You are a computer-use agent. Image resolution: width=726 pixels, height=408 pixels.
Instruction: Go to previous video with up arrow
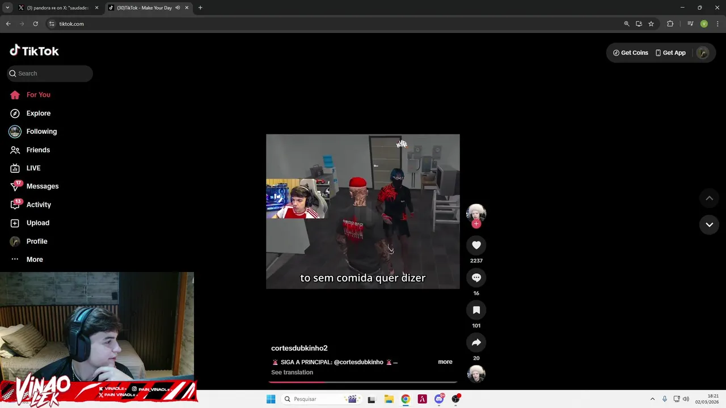tap(709, 198)
